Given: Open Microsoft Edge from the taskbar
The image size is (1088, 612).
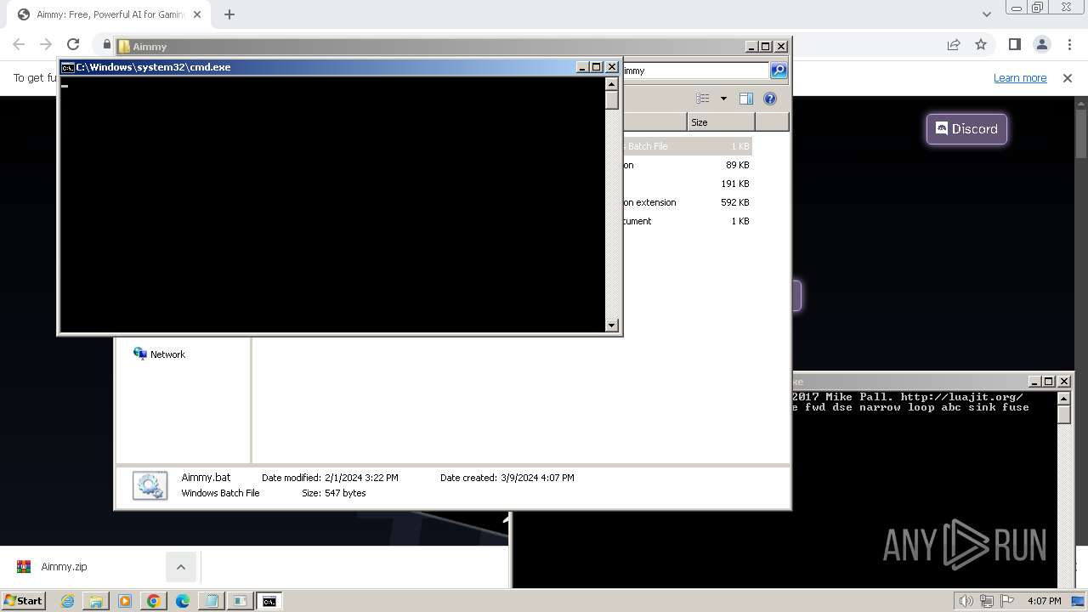Looking at the screenshot, I should coord(183,601).
